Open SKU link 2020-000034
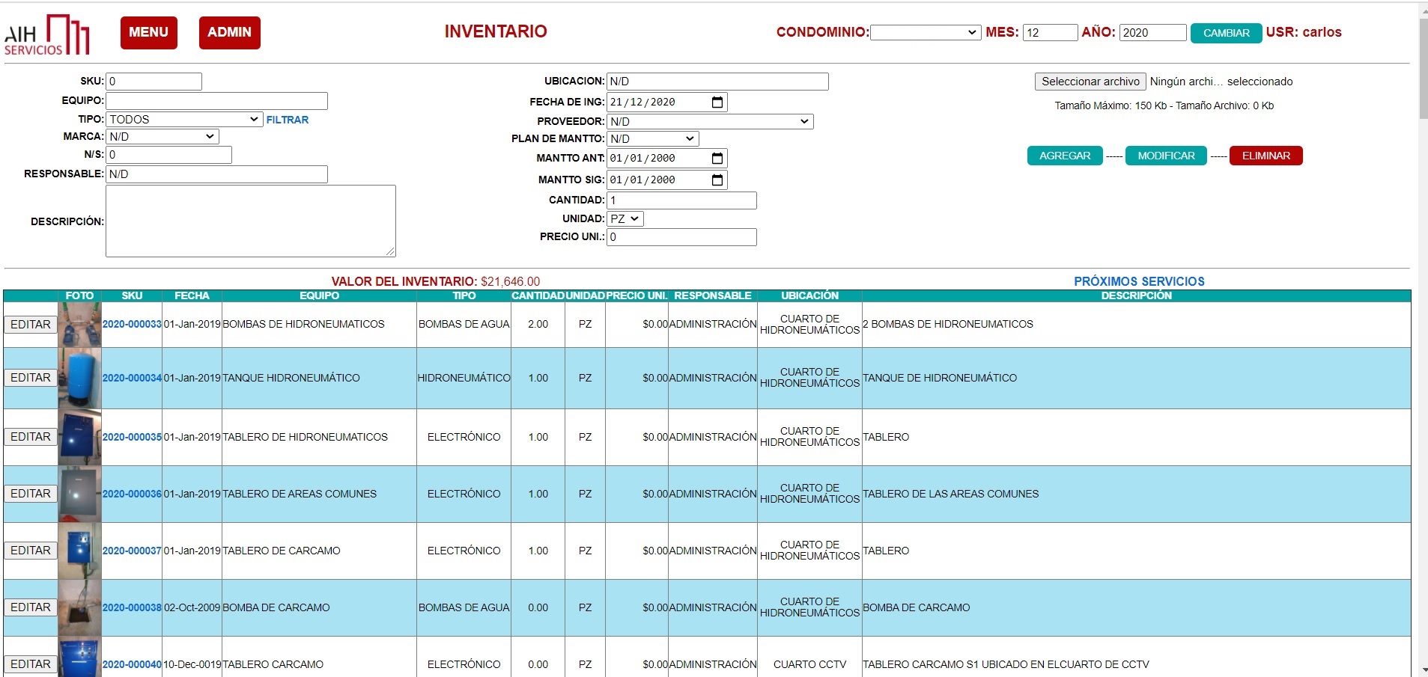The width and height of the screenshot is (1428, 677). (x=132, y=378)
